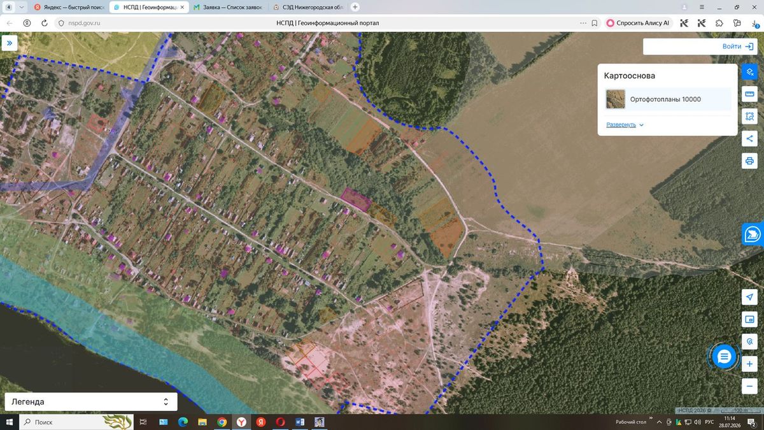
Task: Open the three-dots page menu in address bar
Action: pyautogui.click(x=583, y=23)
